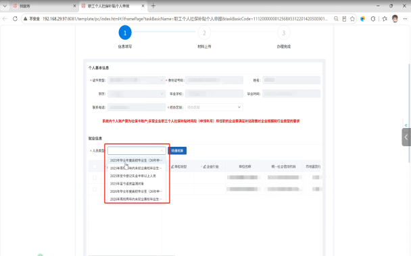Viewport: 411px width, 256px height.
Task: Click step 1 circle 信息填写
Action: coord(125,32)
